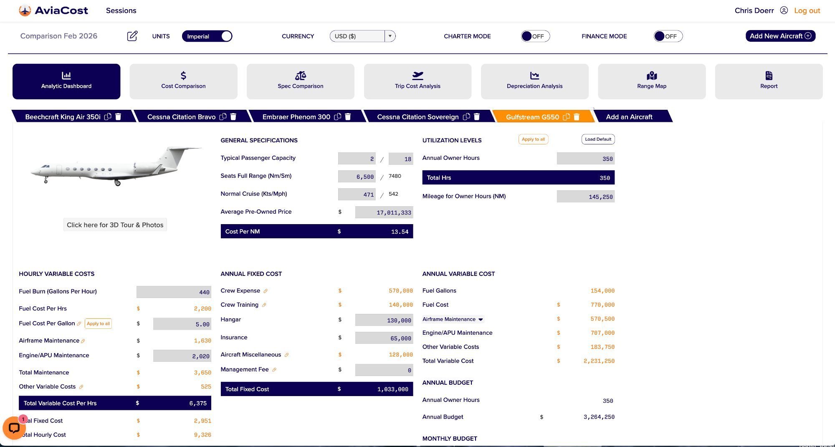835x447 pixels.
Task: Delete the Beechcraft King Air 350i tab
Action: [x=118, y=117]
